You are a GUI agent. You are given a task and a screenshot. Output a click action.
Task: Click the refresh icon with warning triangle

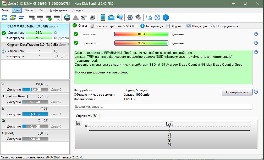pos(13,18)
